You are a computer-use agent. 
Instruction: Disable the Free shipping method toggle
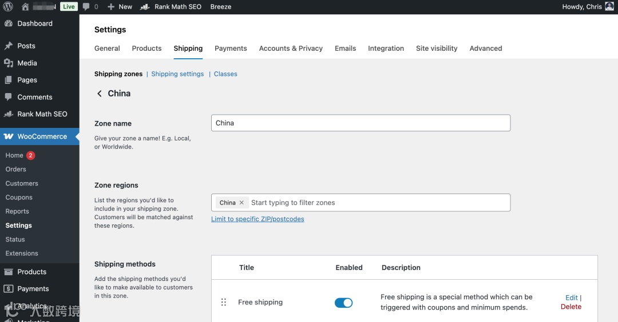tap(343, 303)
